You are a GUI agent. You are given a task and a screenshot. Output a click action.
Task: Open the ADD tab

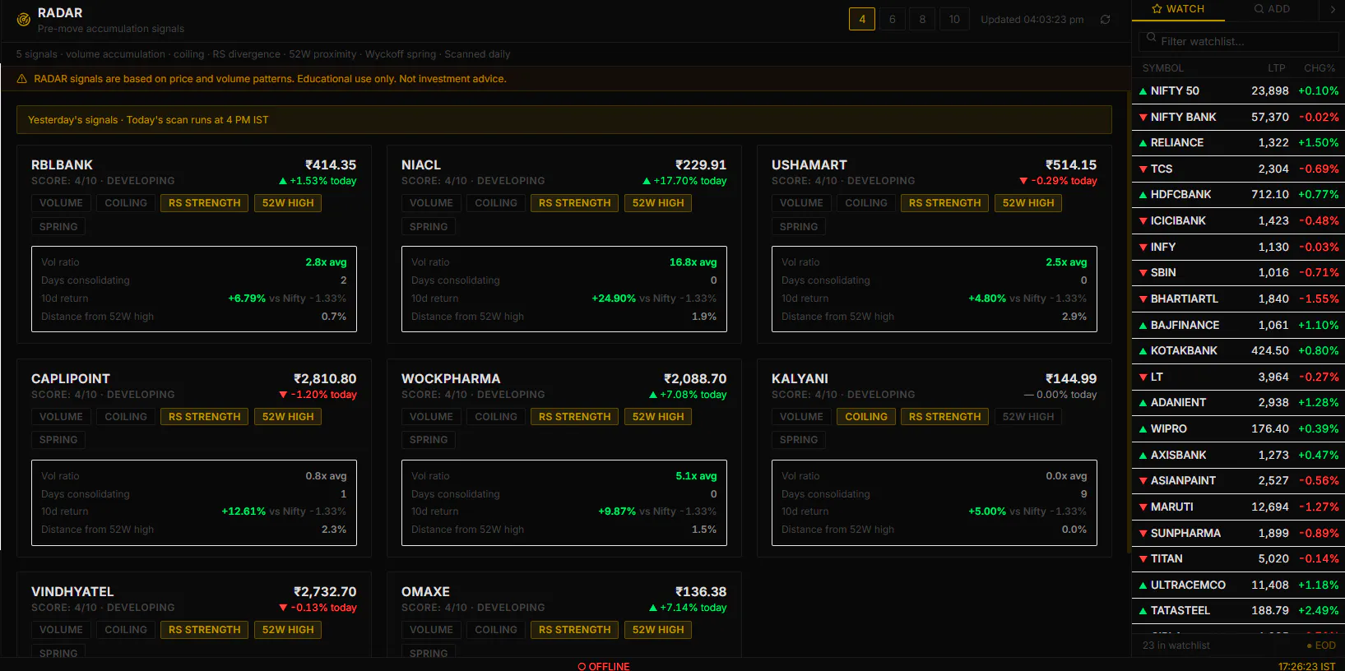tap(1272, 9)
